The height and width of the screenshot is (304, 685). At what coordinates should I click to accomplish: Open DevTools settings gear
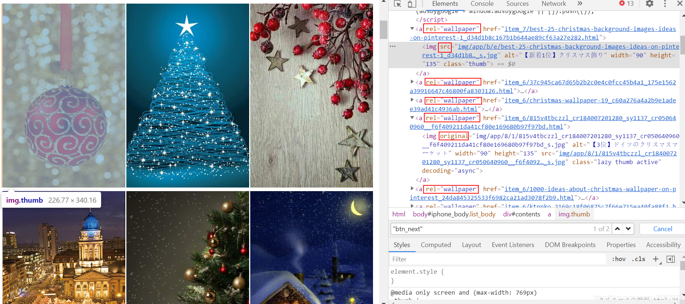point(649,4)
